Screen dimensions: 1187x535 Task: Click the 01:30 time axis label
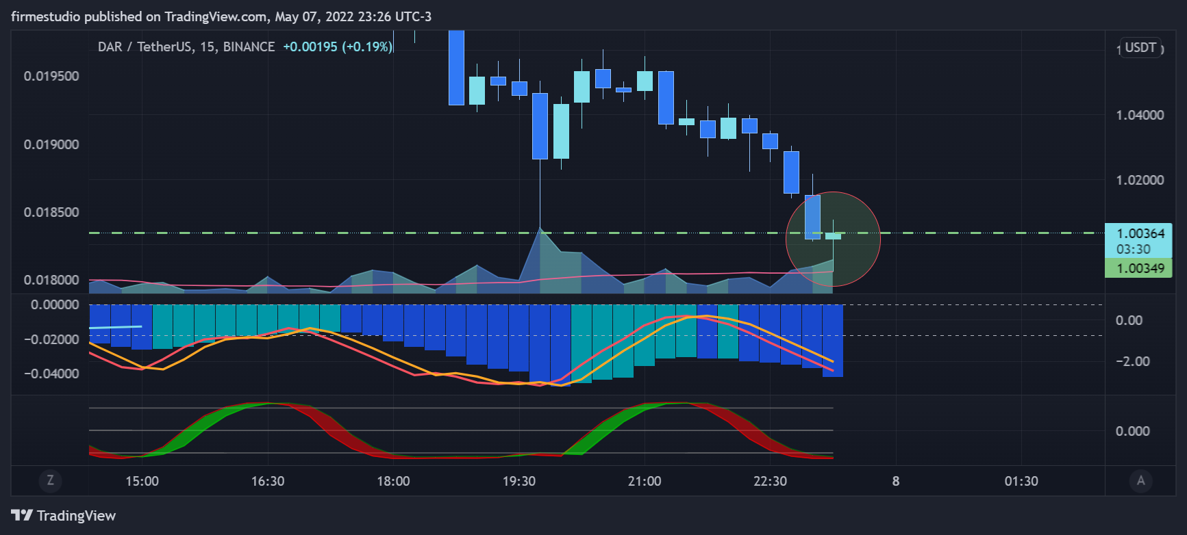tap(1021, 481)
